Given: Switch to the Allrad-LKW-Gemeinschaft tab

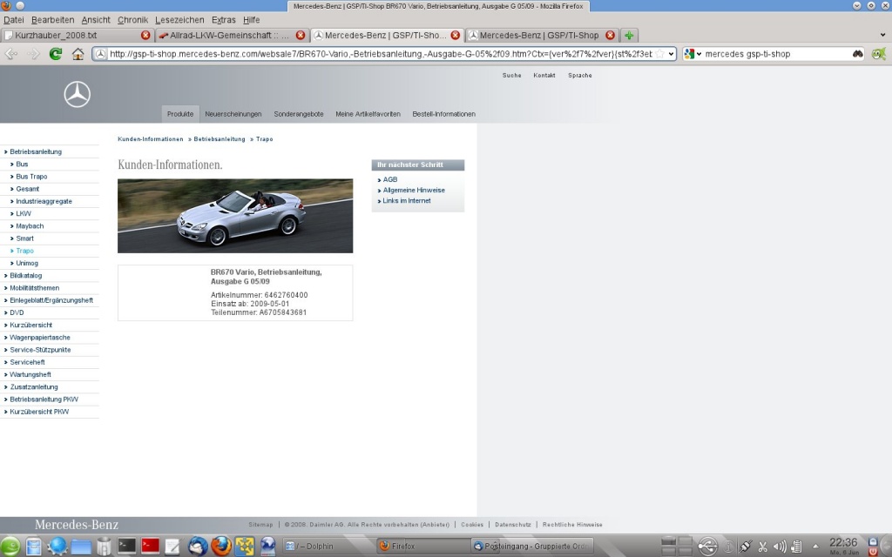Looking at the screenshot, I should pyautogui.click(x=232, y=35).
